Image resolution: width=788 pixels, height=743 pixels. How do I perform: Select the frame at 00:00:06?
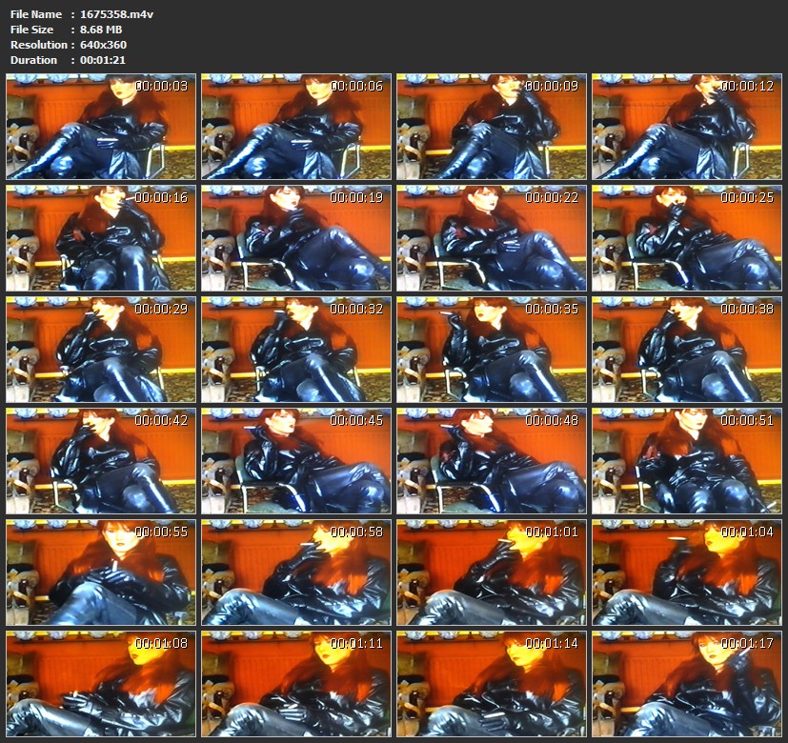(296, 127)
